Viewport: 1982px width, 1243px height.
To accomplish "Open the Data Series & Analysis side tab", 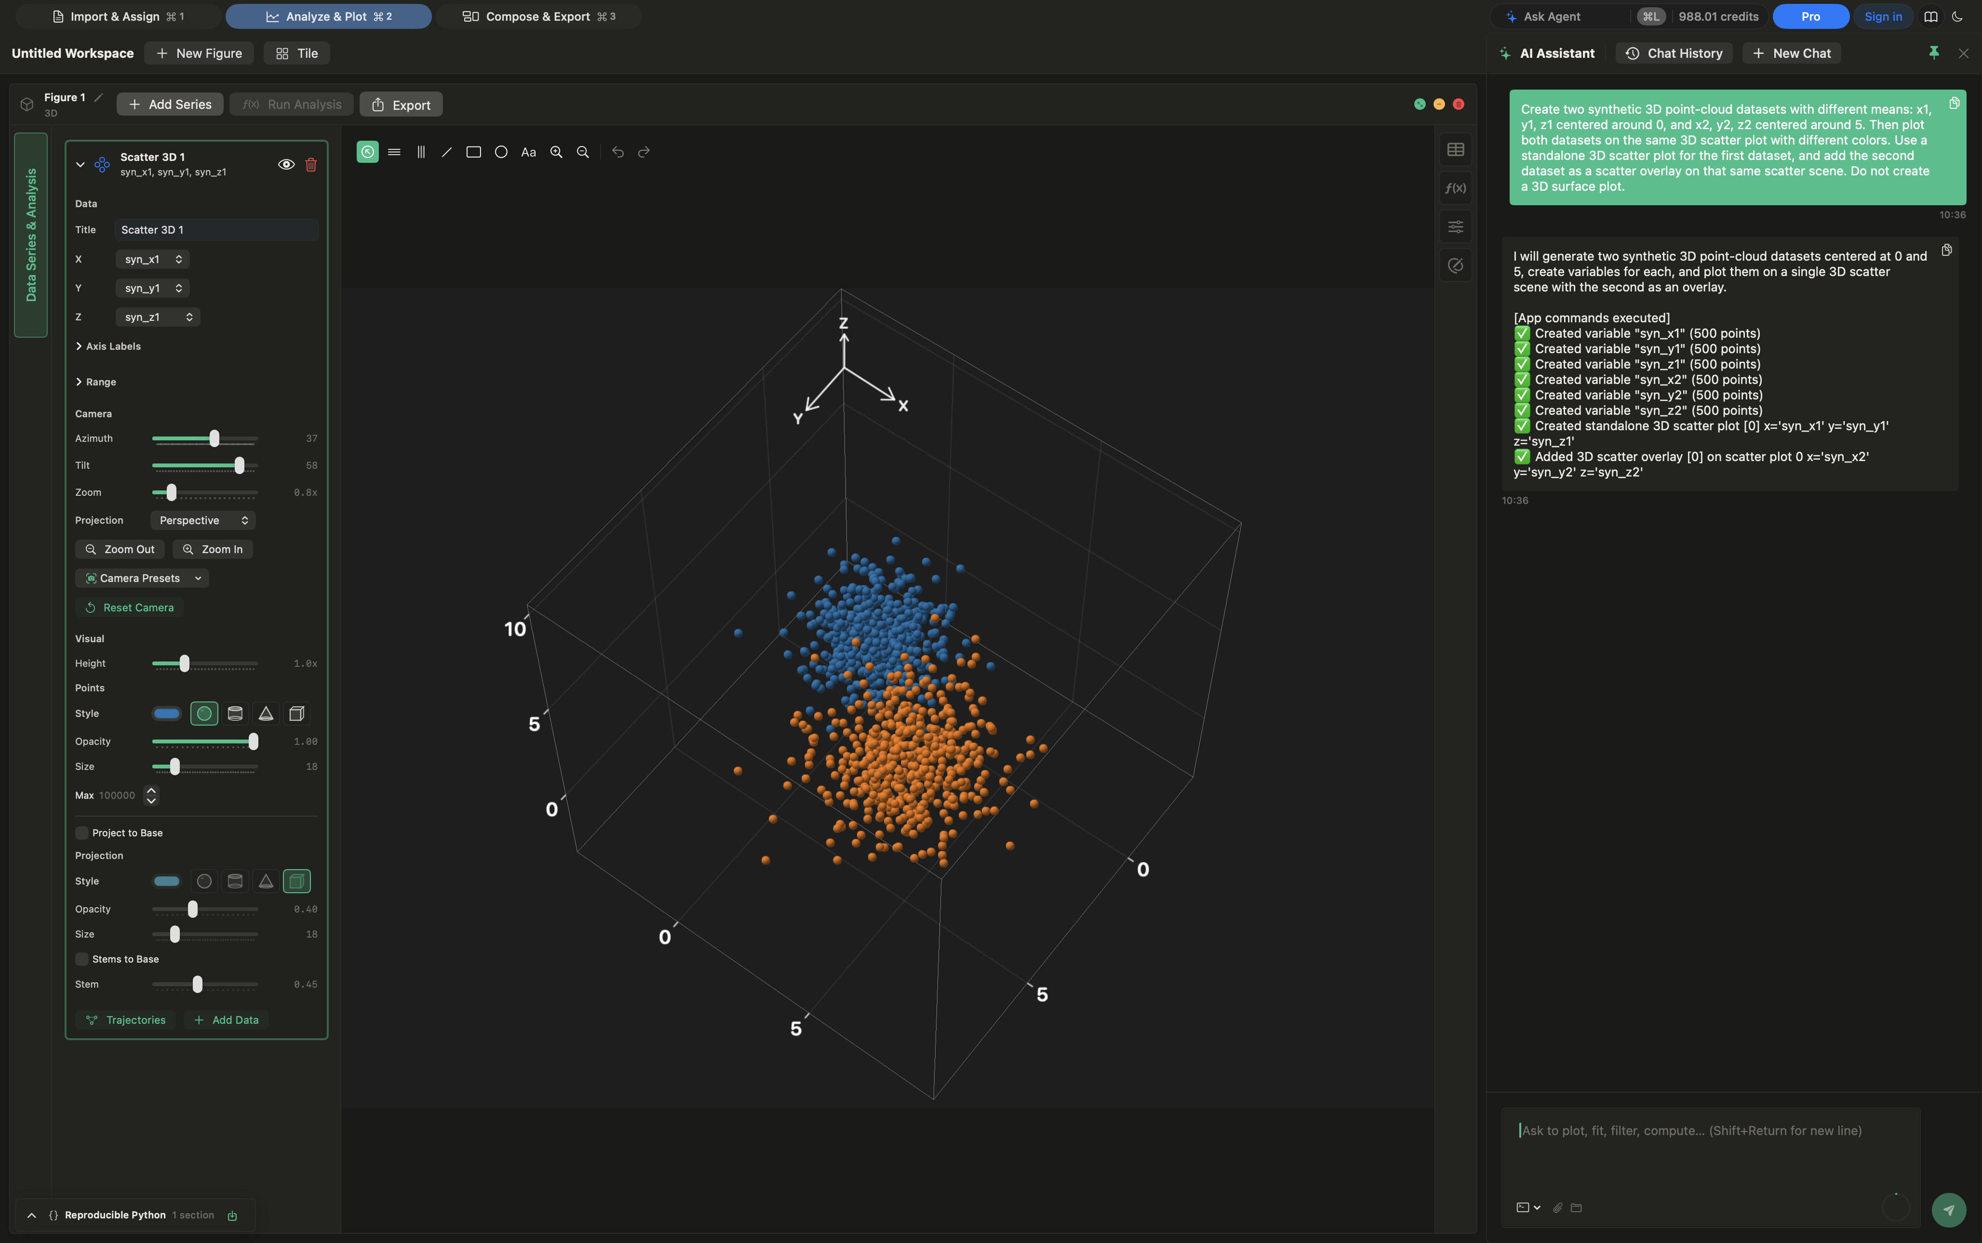I will (31, 235).
